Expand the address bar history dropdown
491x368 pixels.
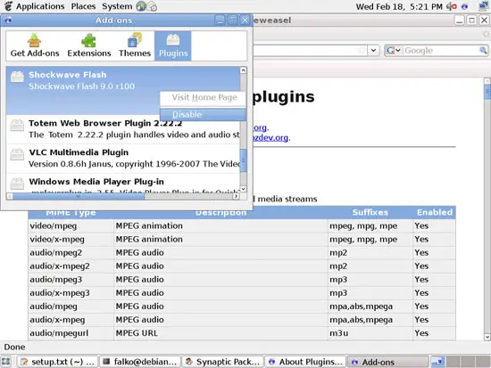[373, 50]
